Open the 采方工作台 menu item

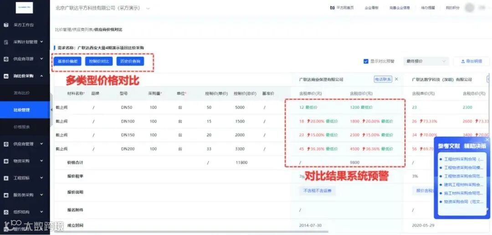25,25
